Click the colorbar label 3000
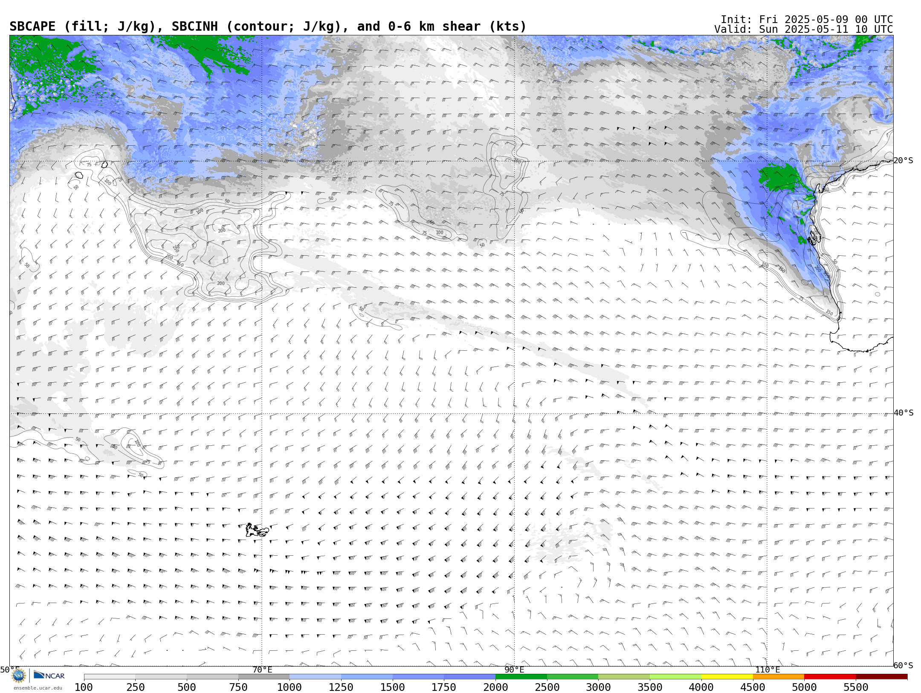This screenshot has width=921, height=693. coord(599,687)
